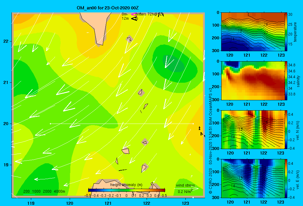This screenshot has width=303, height=206.
Task: Click the '0.2 N/m²' wind stress scale value
Action: pos(185,191)
